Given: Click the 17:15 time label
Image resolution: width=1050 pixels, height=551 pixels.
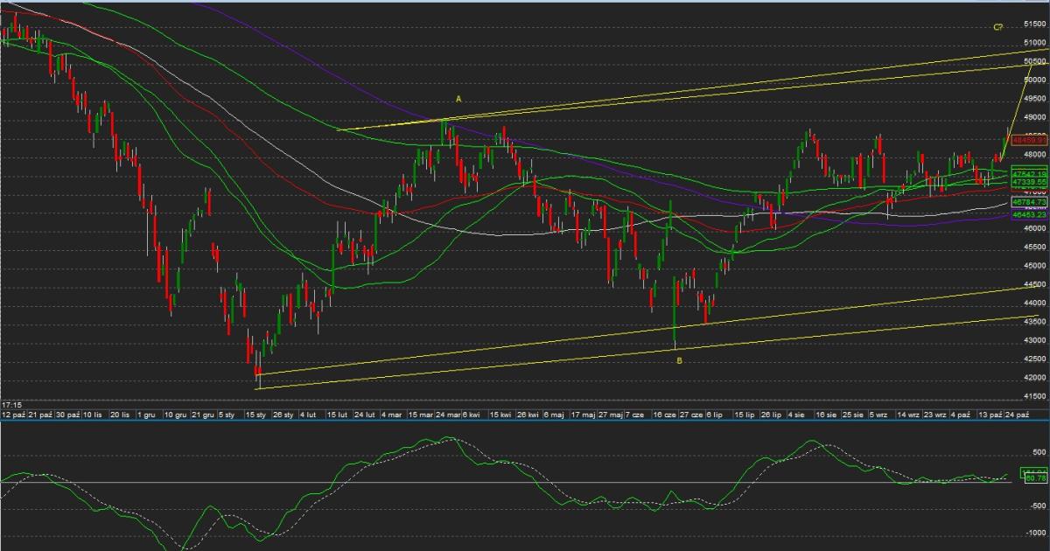Looking at the screenshot, I should 11,405.
